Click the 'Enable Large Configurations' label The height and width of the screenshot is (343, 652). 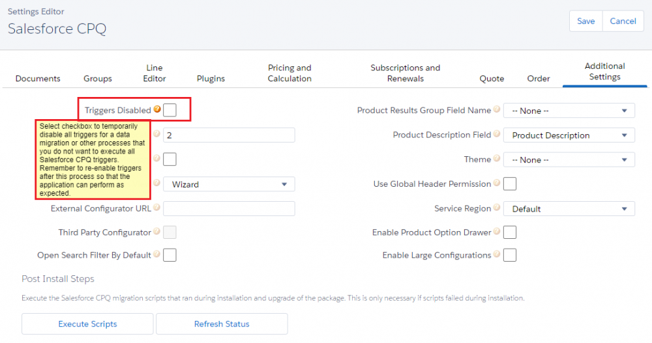click(437, 255)
